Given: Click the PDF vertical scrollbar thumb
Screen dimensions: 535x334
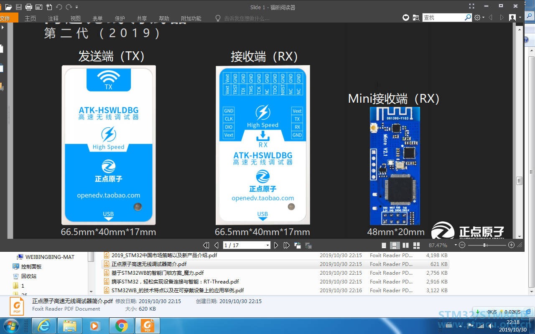Looking at the screenshot, I should coord(520,181).
